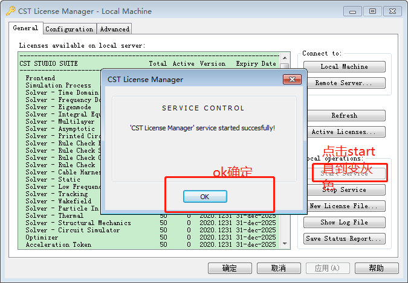This screenshot has height=283, width=408.
Task: Switch to the Configuration tab
Action: point(70,29)
